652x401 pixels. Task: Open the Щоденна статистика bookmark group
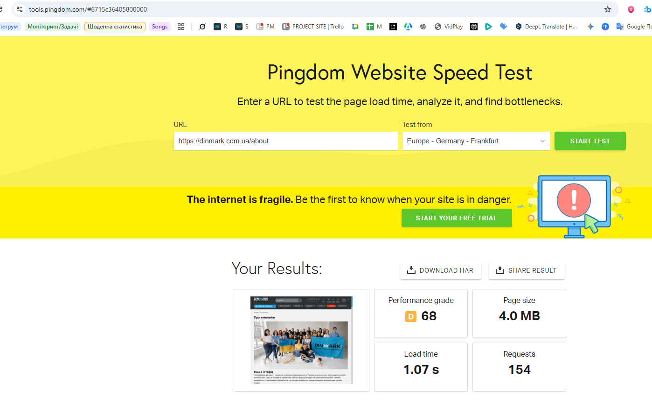[115, 27]
